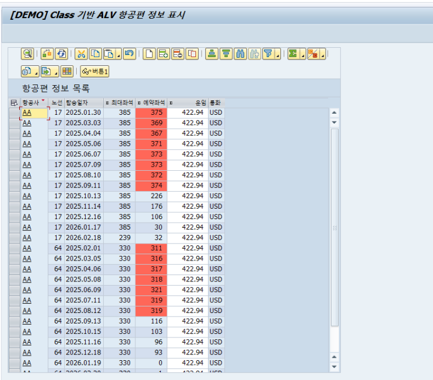Click the Duplicate Row icon
The height and width of the screenshot is (380, 433).
pos(192,54)
